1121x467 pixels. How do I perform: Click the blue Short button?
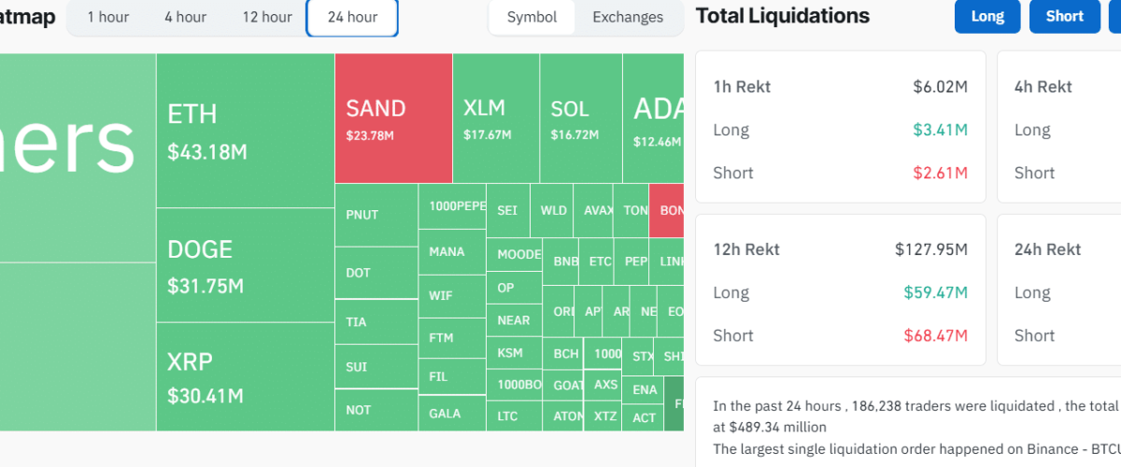[x=1064, y=16]
